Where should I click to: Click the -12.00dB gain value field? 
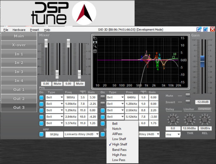202,102
